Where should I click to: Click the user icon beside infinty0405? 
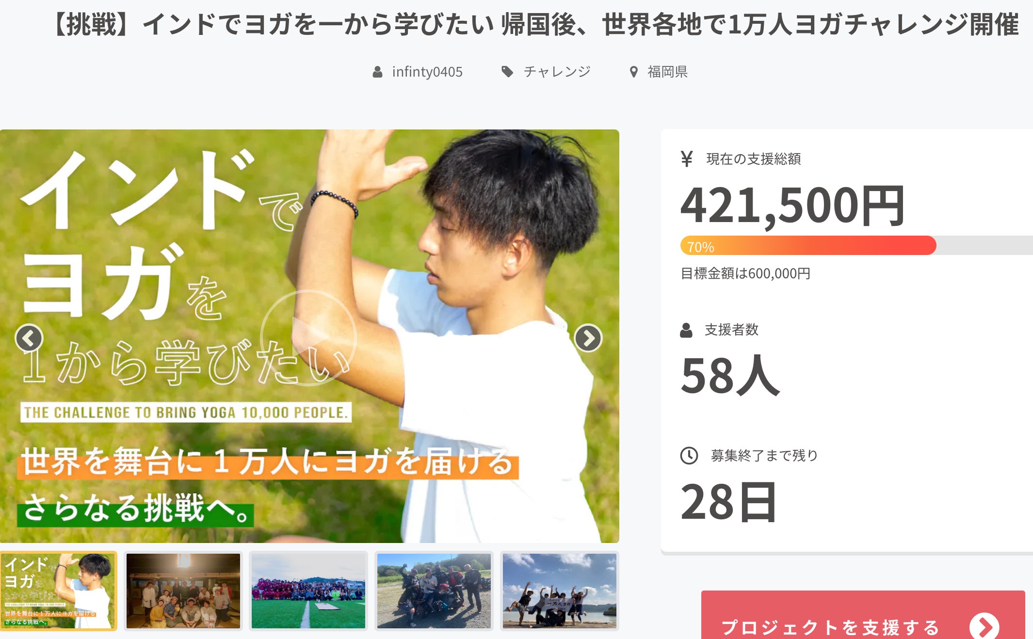377,72
